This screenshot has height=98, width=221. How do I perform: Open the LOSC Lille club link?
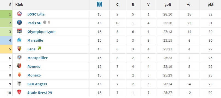(36, 14)
